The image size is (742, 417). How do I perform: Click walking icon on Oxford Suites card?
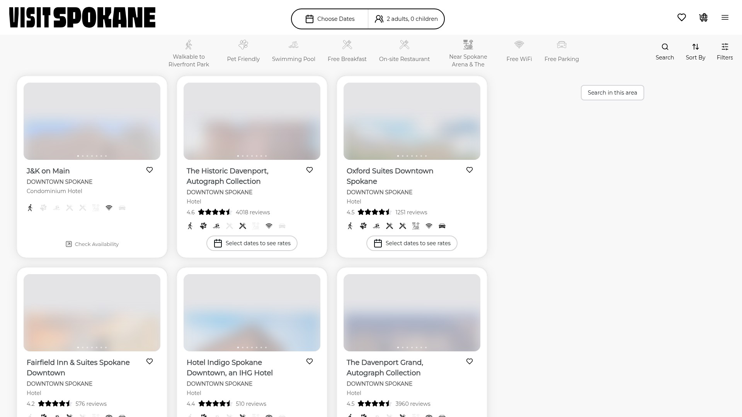click(x=350, y=226)
